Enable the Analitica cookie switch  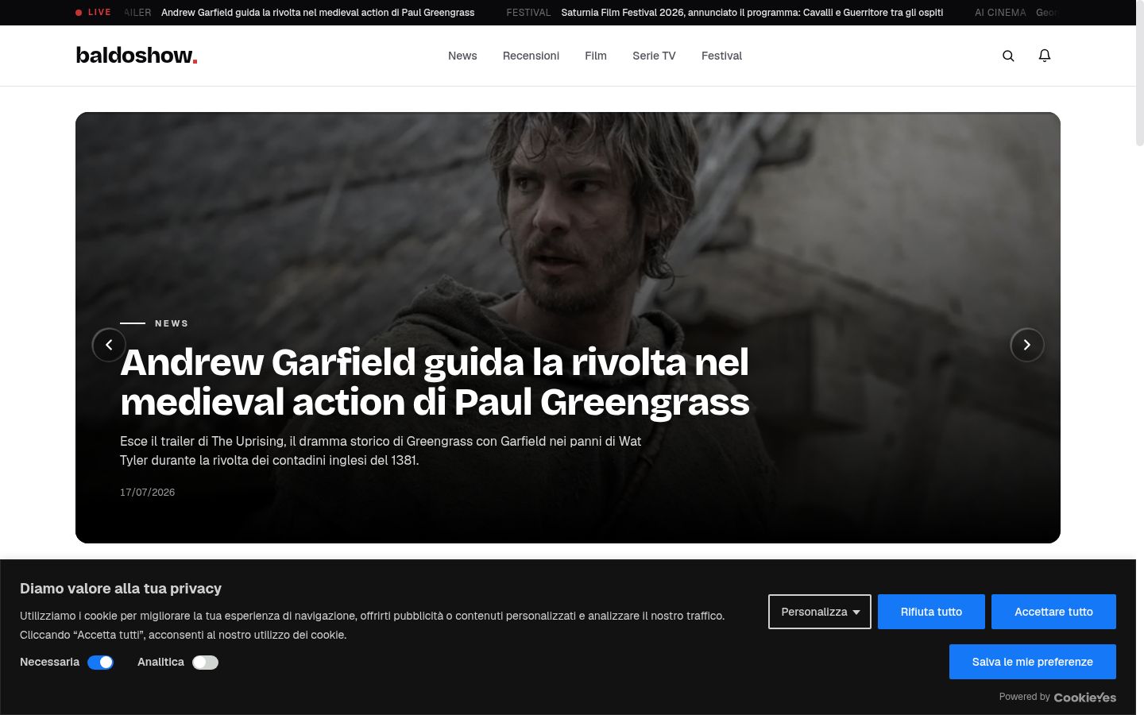(x=205, y=663)
